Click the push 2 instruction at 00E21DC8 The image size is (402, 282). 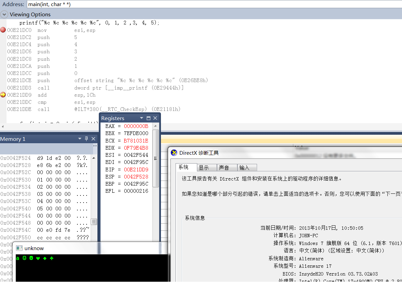[42, 59]
